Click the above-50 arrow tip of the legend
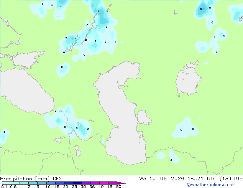243x188 pixels. coord(121,183)
